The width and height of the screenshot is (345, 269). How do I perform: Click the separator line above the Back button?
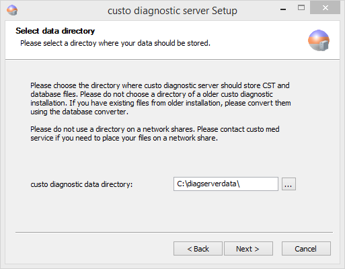pyautogui.click(x=174, y=233)
